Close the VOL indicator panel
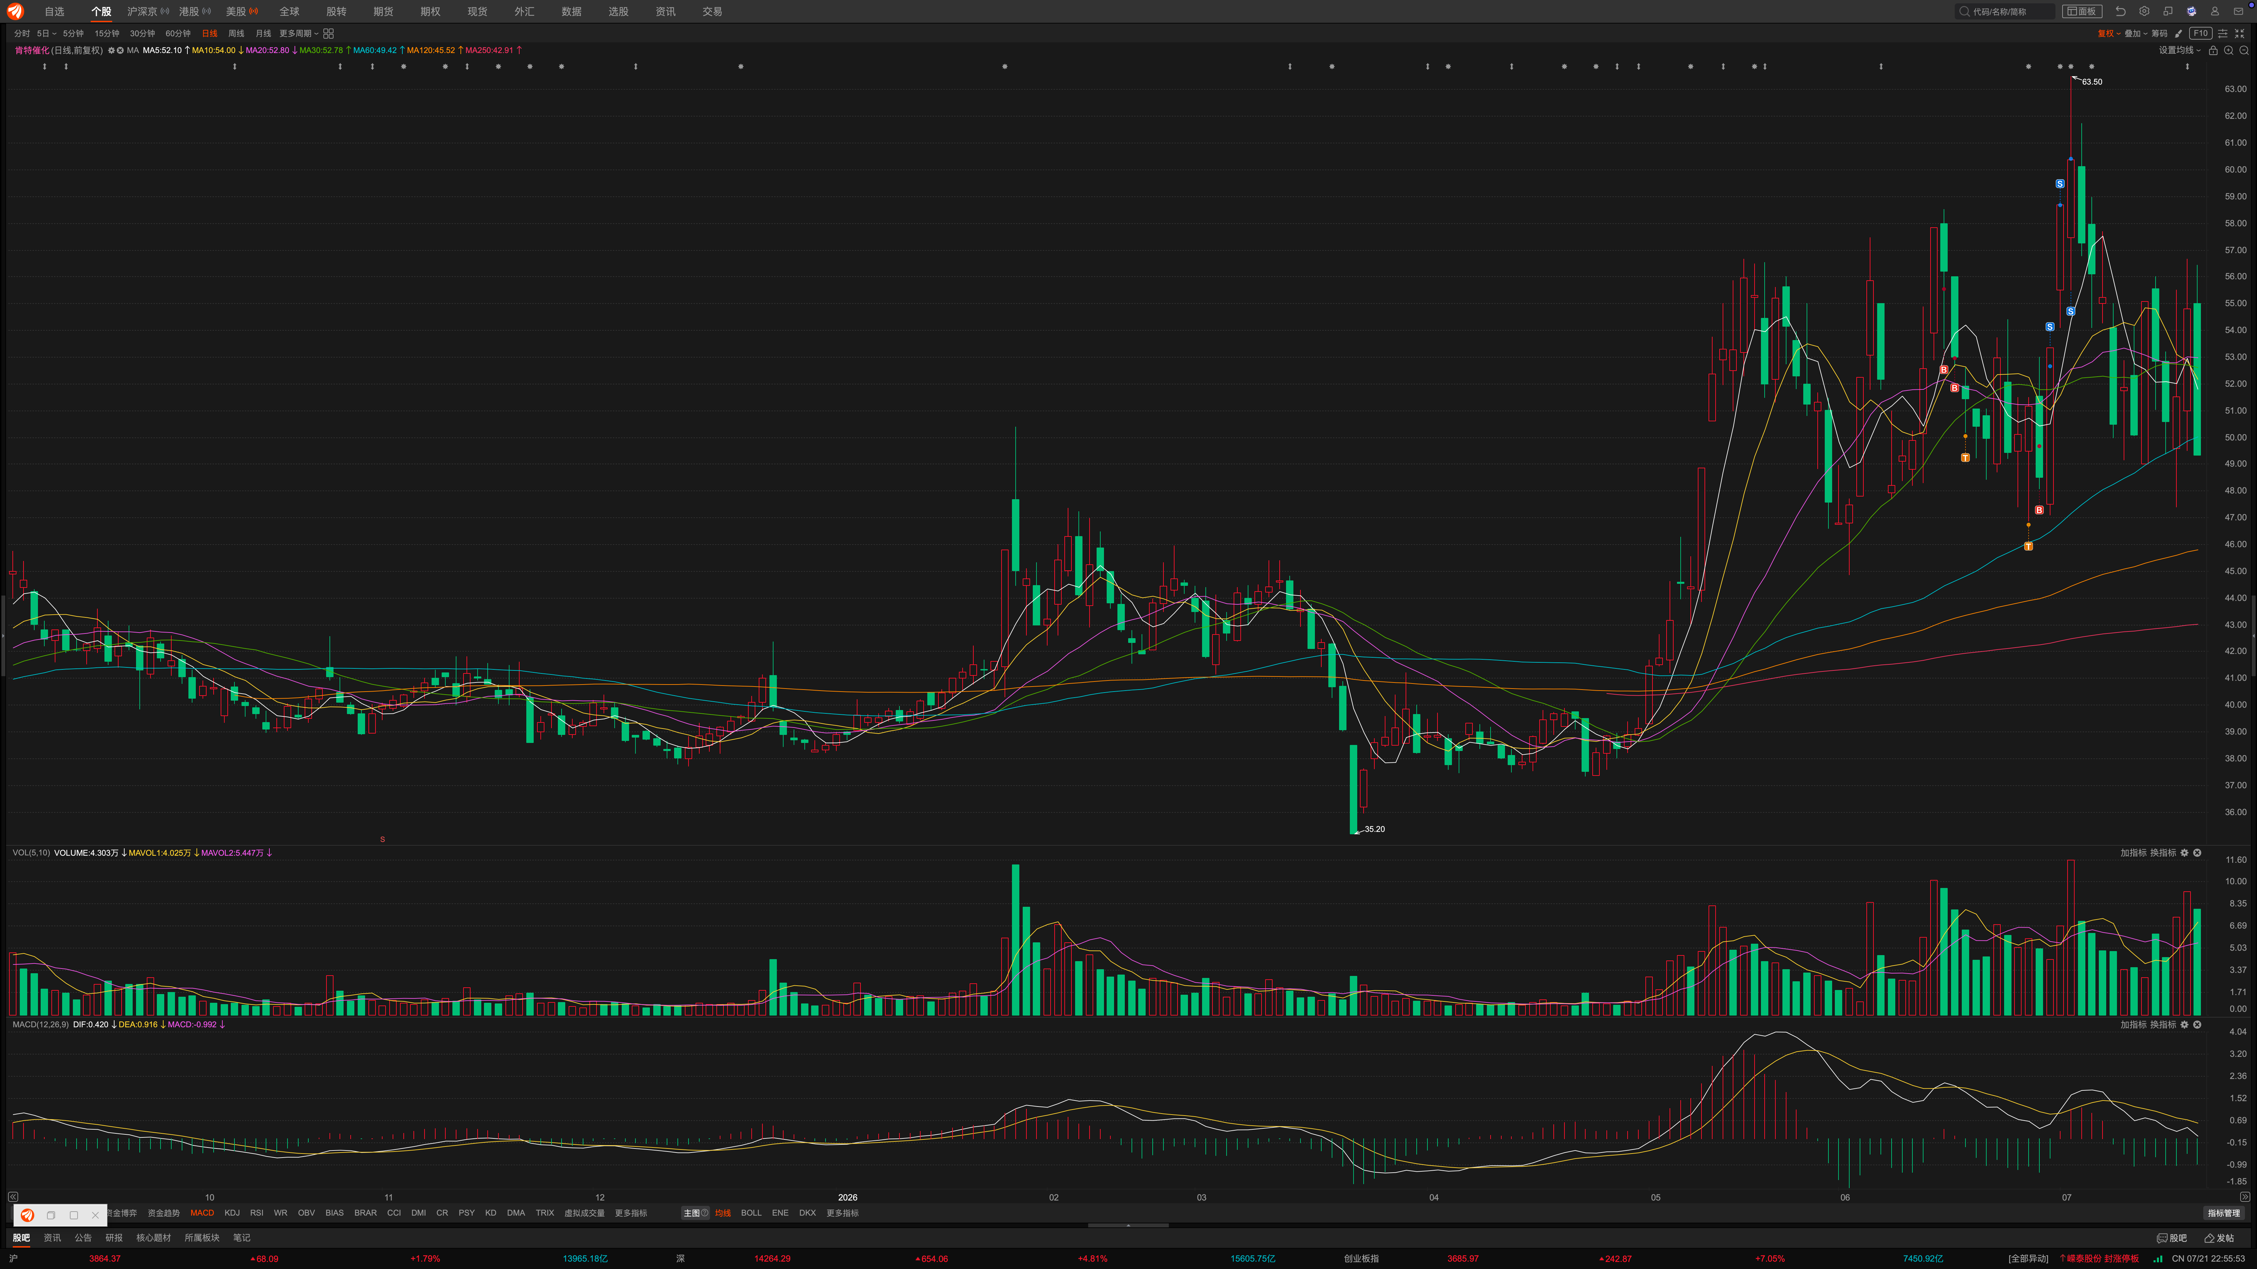This screenshot has height=1269, width=2257. (2198, 853)
